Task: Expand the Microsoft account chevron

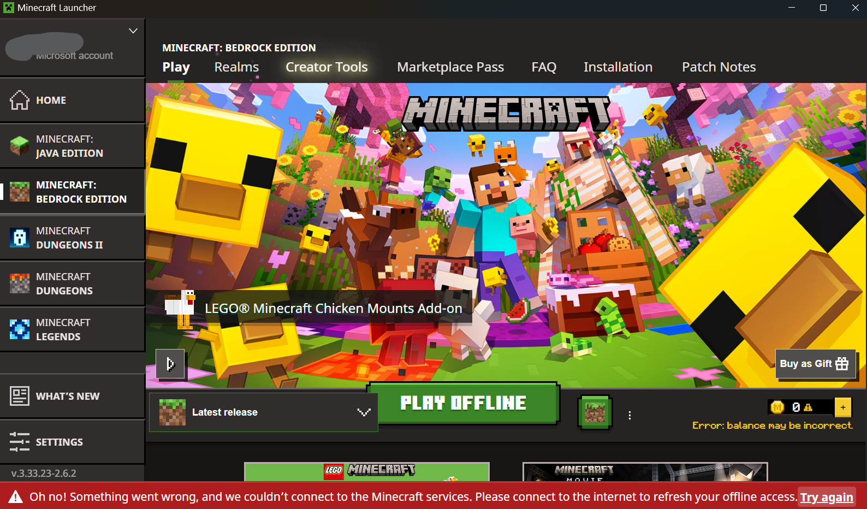Action: tap(133, 31)
